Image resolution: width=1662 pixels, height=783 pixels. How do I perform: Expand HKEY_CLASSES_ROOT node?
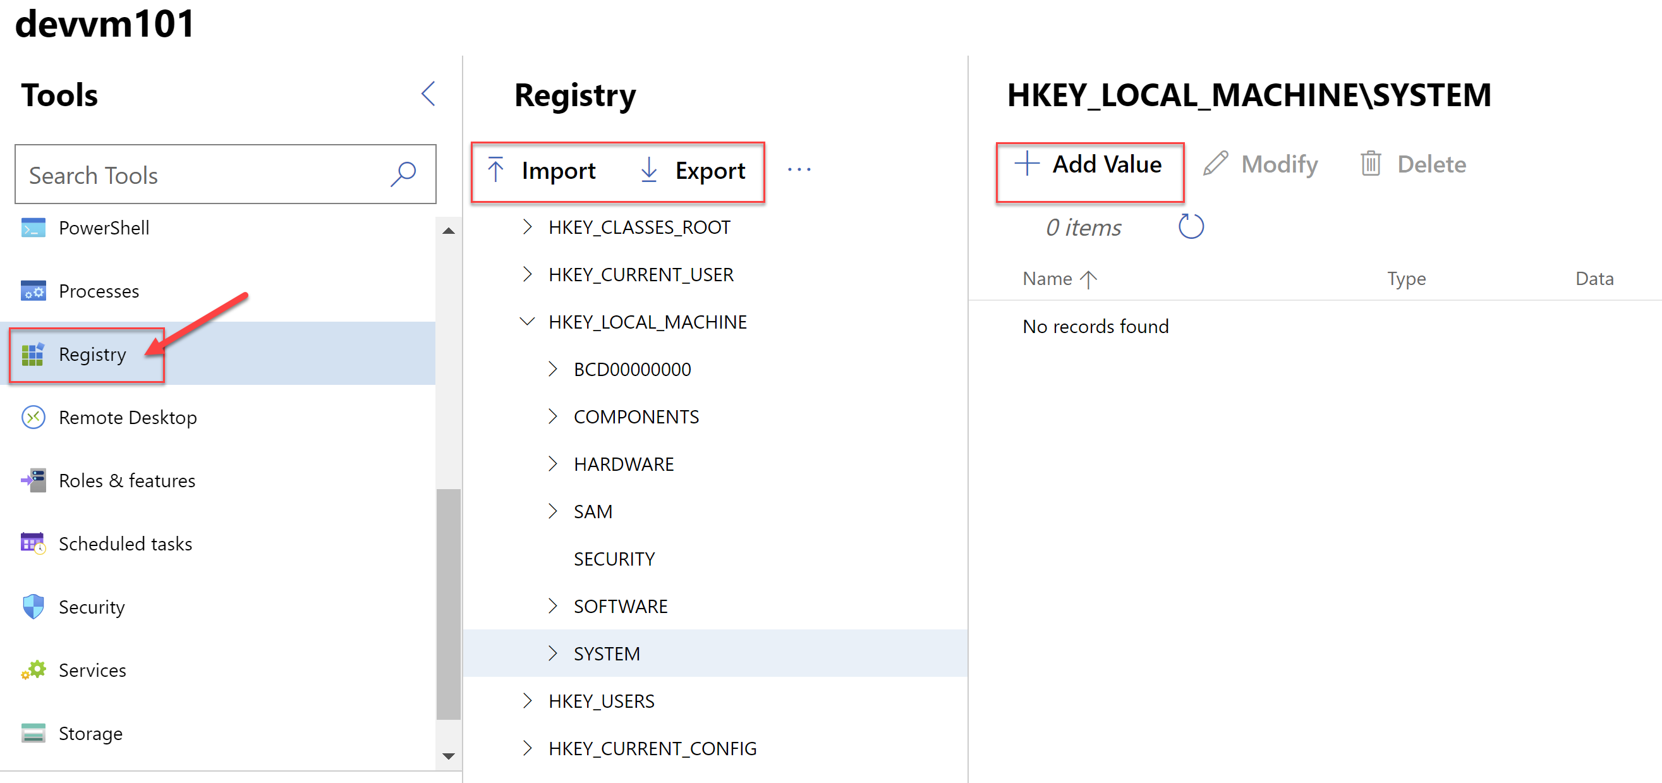(527, 227)
